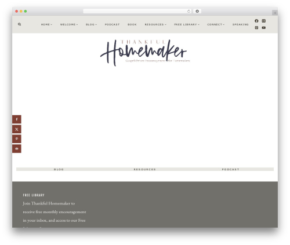This screenshot has width=290, height=245.
Task: Expand the Resources nav dropdown
Action: 155,24
